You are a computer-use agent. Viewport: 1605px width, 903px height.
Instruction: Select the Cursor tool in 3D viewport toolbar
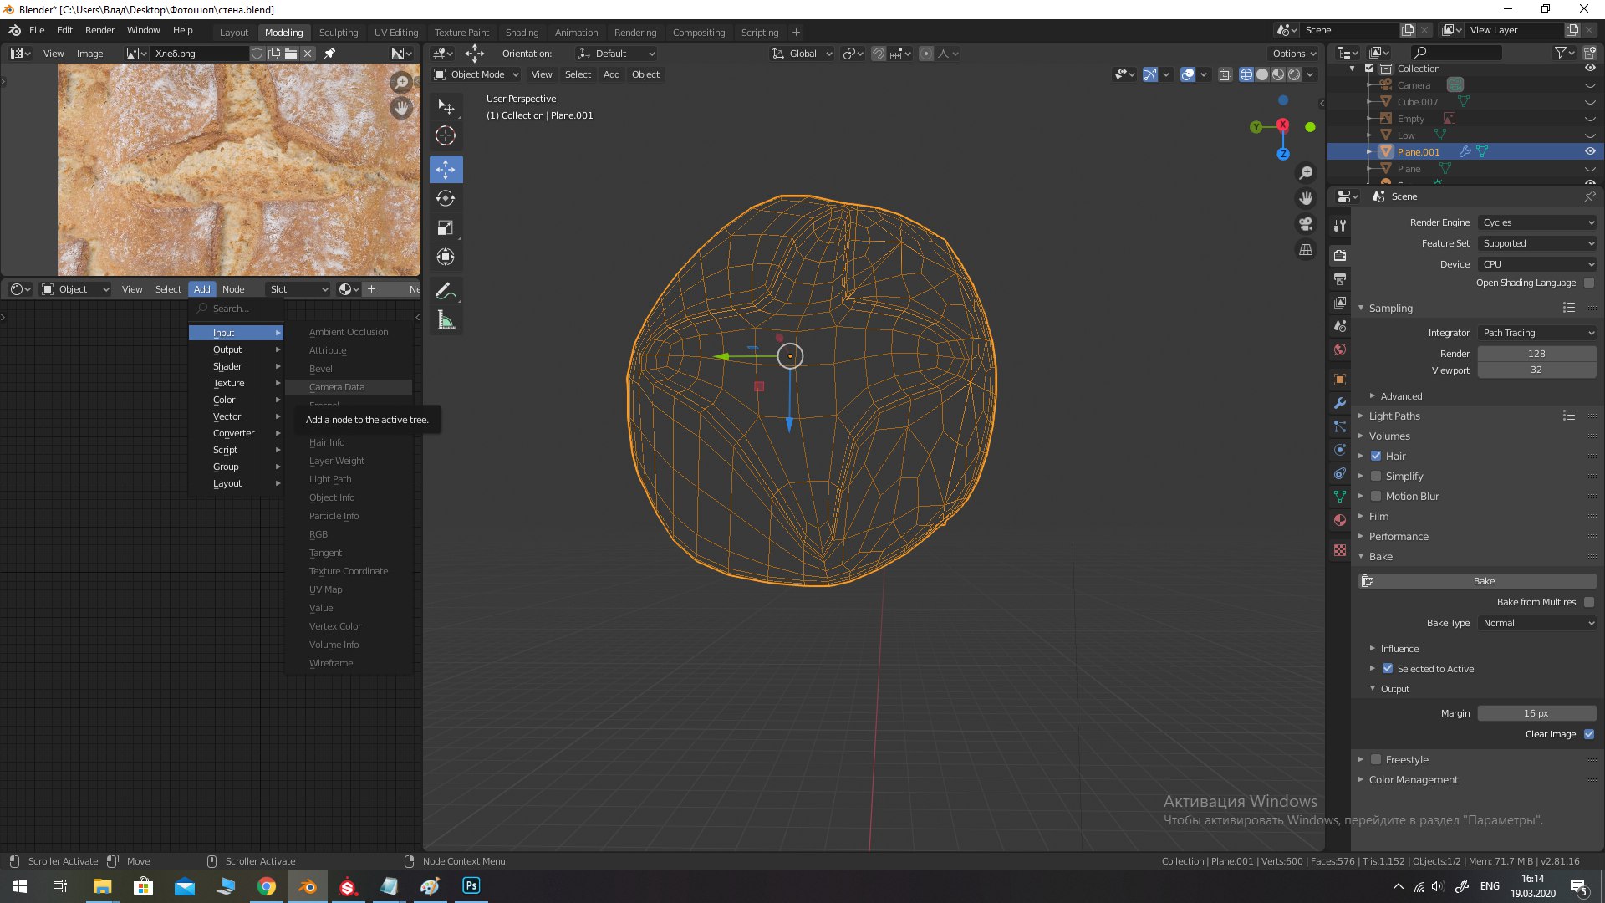click(446, 135)
